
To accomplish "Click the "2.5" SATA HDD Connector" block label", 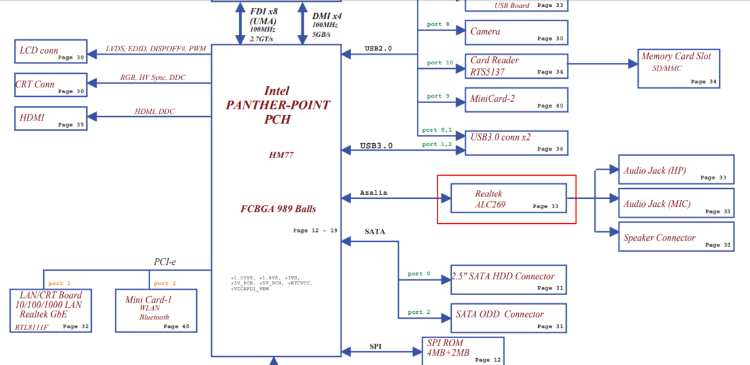I will point(504,276).
